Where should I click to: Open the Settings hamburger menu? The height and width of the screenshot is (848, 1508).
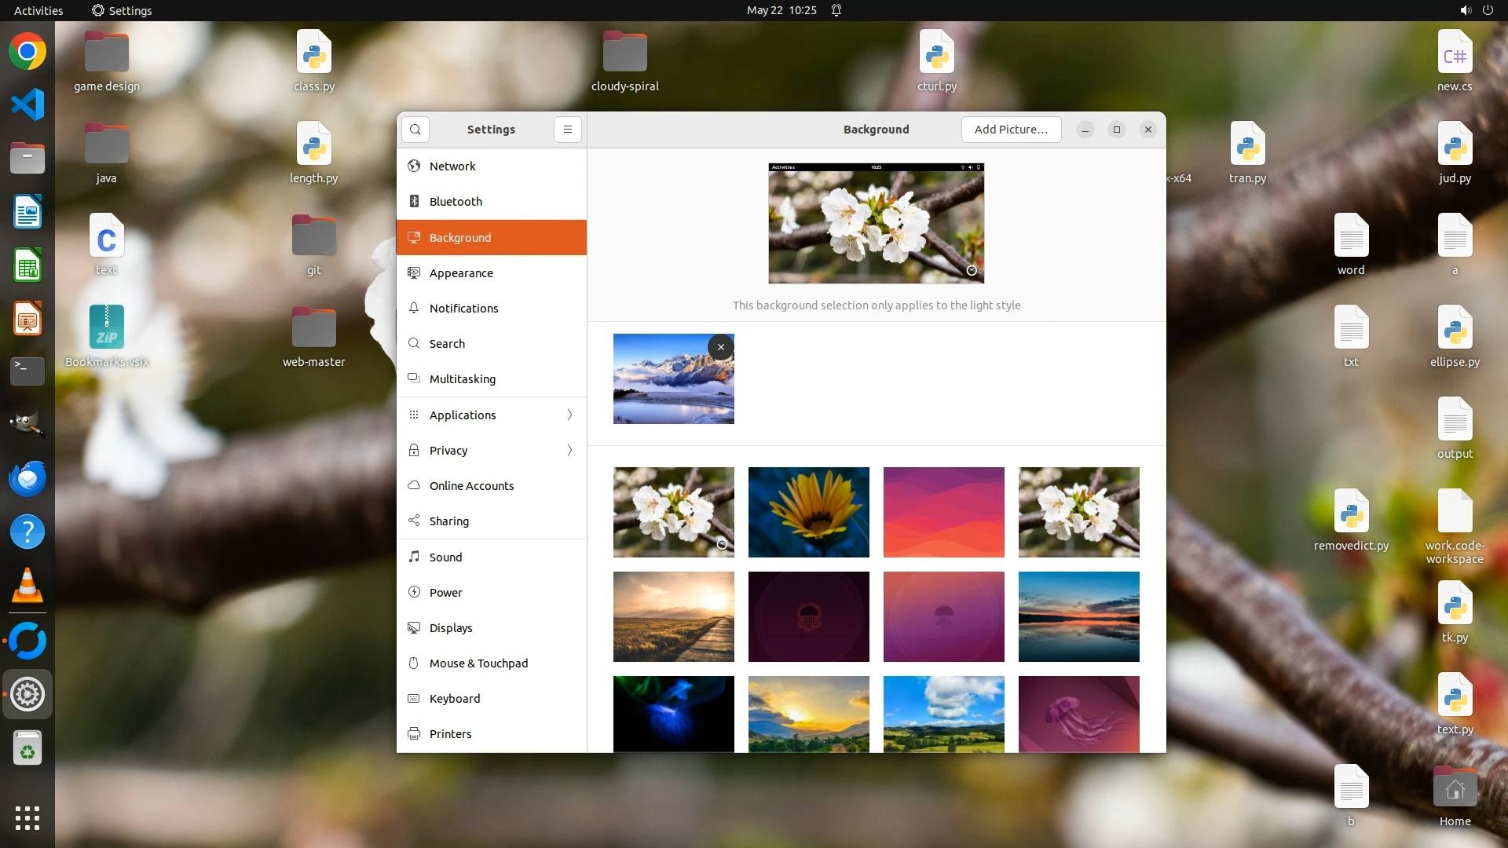point(568,130)
